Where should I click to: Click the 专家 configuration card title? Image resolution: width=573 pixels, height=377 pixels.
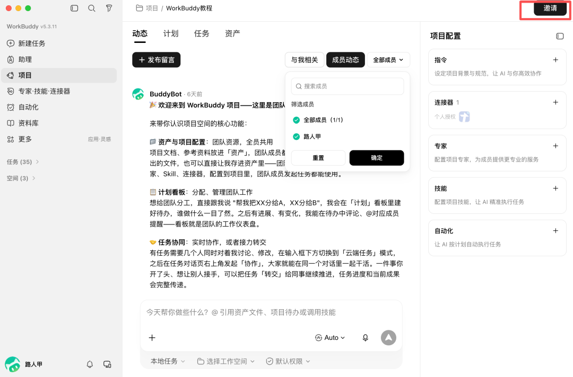point(440,146)
